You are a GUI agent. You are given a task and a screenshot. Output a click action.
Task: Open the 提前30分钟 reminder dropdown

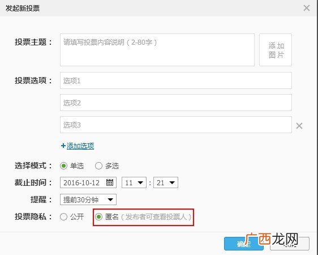click(x=88, y=199)
